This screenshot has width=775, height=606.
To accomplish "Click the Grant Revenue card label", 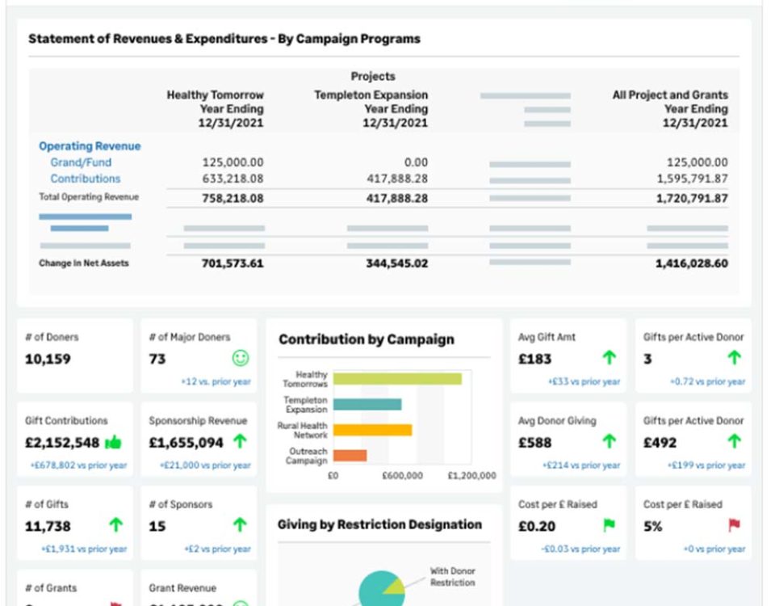I will 183,587.
